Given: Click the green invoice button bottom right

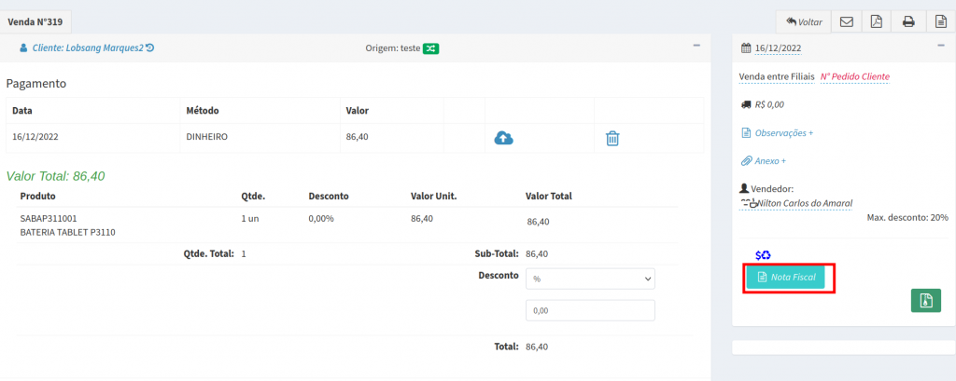Looking at the screenshot, I should (925, 300).
